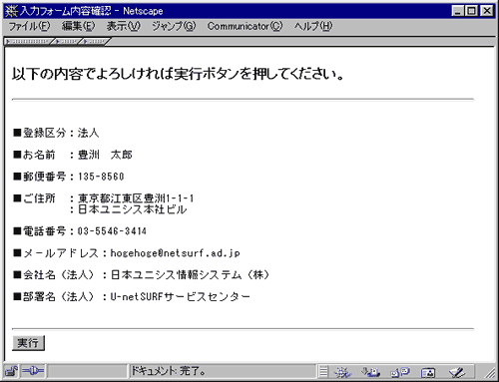
Task: Open the ヘルプ(H) menu
Action: point(313,26)
